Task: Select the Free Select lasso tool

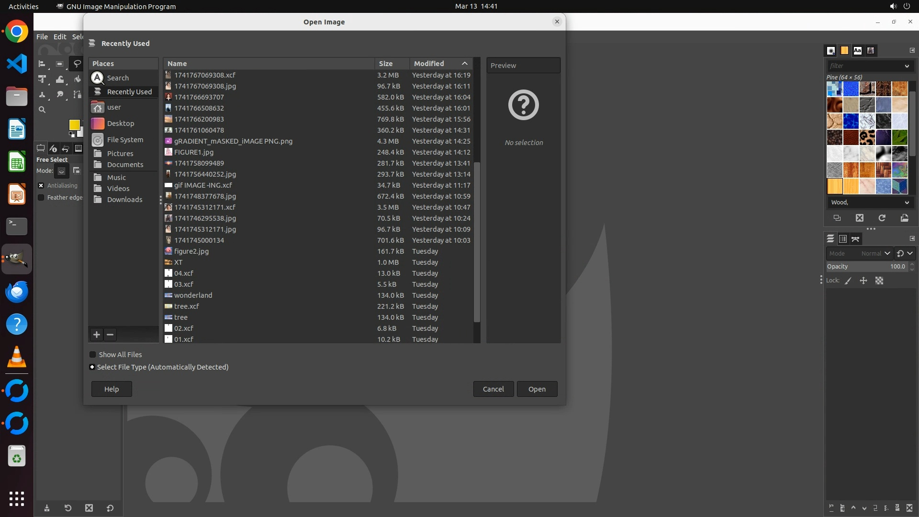Action: (x=77, y=64)
